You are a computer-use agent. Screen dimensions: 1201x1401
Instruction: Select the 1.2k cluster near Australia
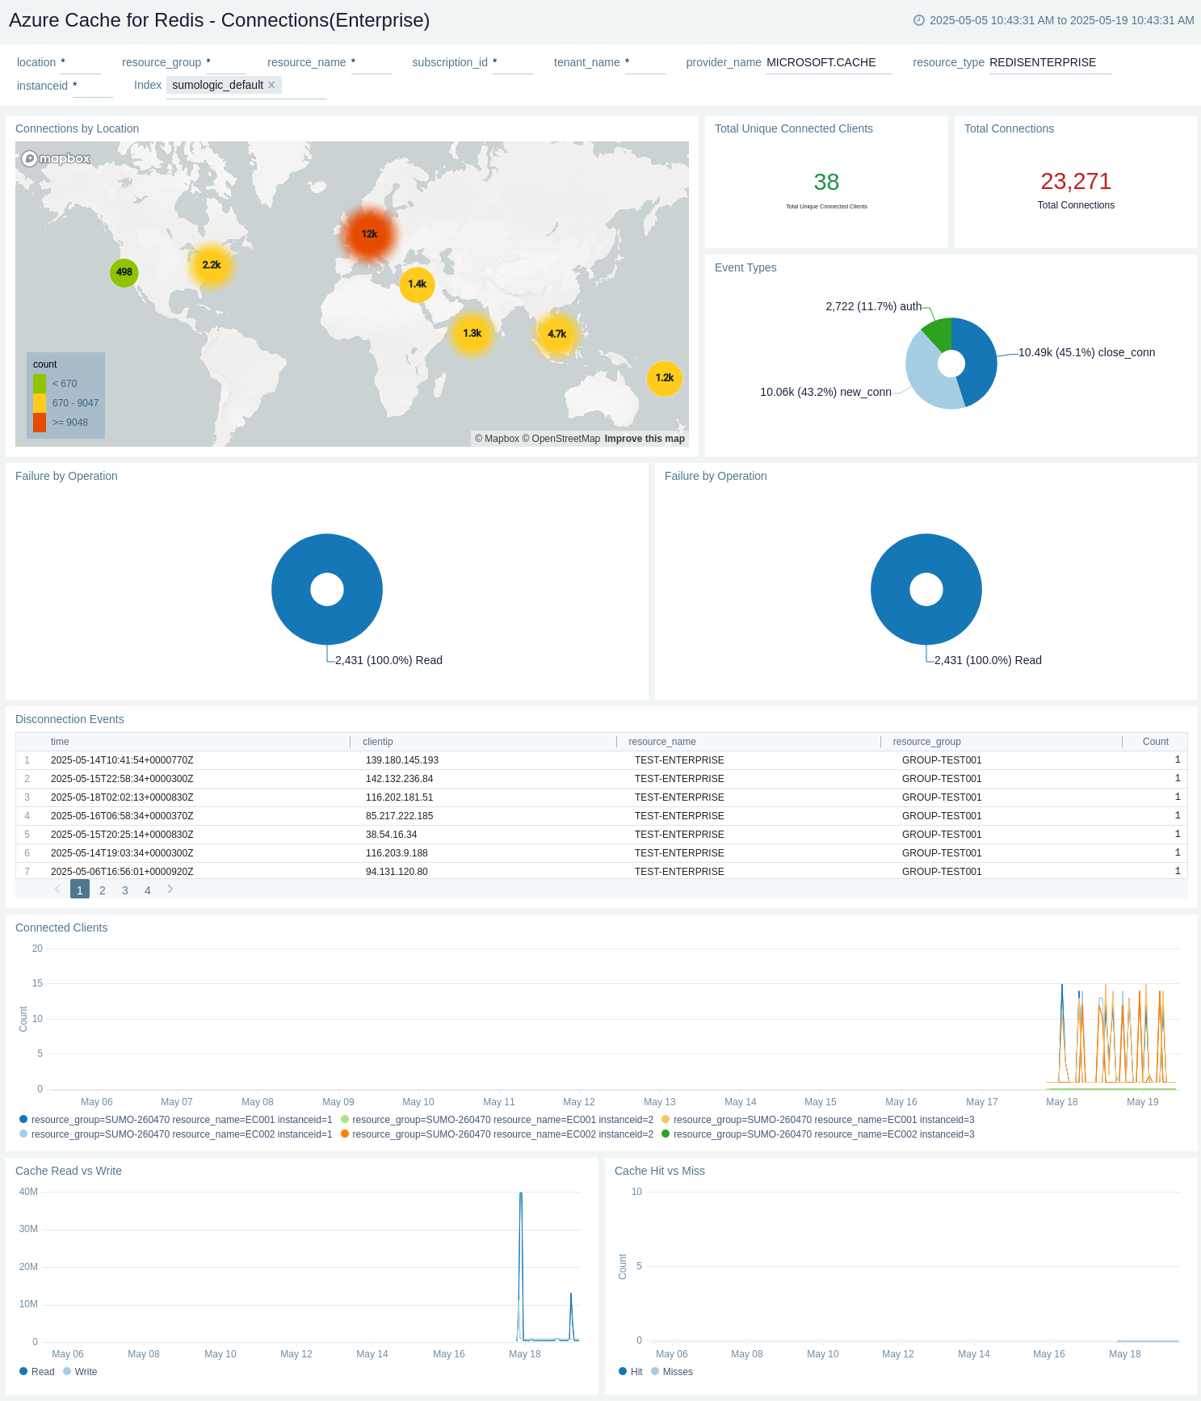pyautogui.click(x=665, y=378)
